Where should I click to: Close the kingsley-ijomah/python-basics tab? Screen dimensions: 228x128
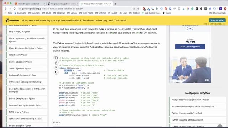[x=77, y=4]
